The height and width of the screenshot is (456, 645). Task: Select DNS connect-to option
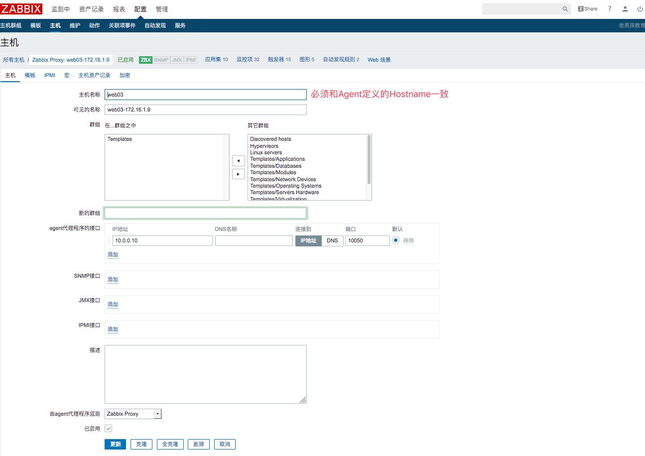click(x=332, y=240)
